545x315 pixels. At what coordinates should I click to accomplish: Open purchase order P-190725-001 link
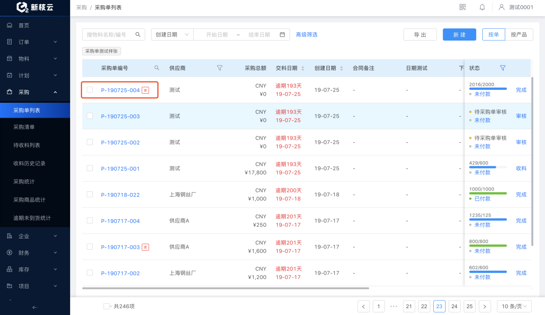(120, 168)
